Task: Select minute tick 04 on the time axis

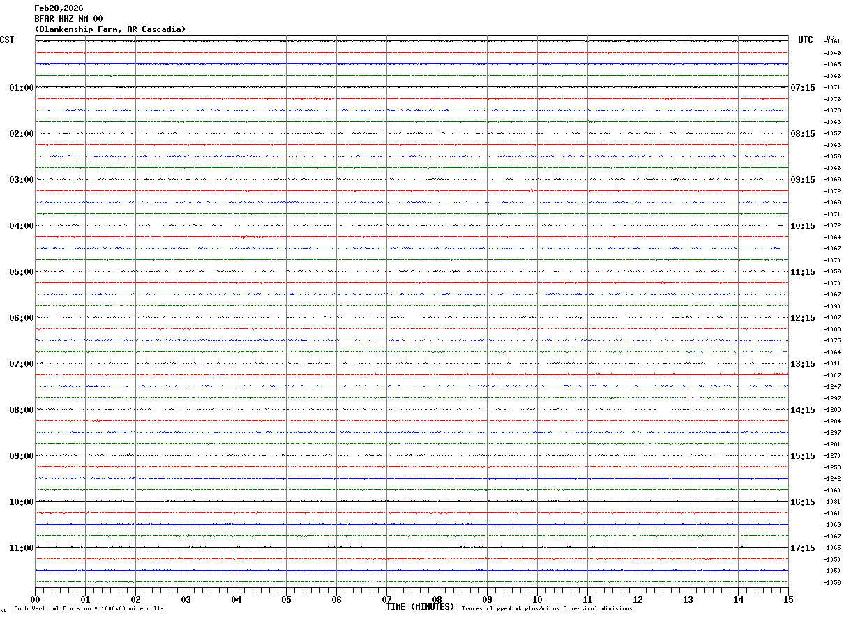Action: point(236,599)
